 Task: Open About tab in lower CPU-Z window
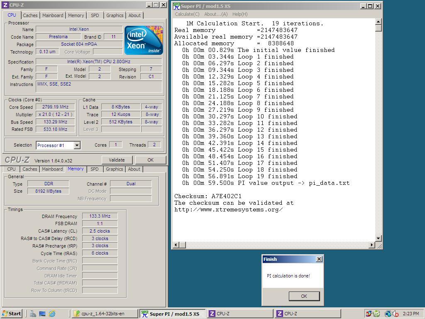coord(134,169)
